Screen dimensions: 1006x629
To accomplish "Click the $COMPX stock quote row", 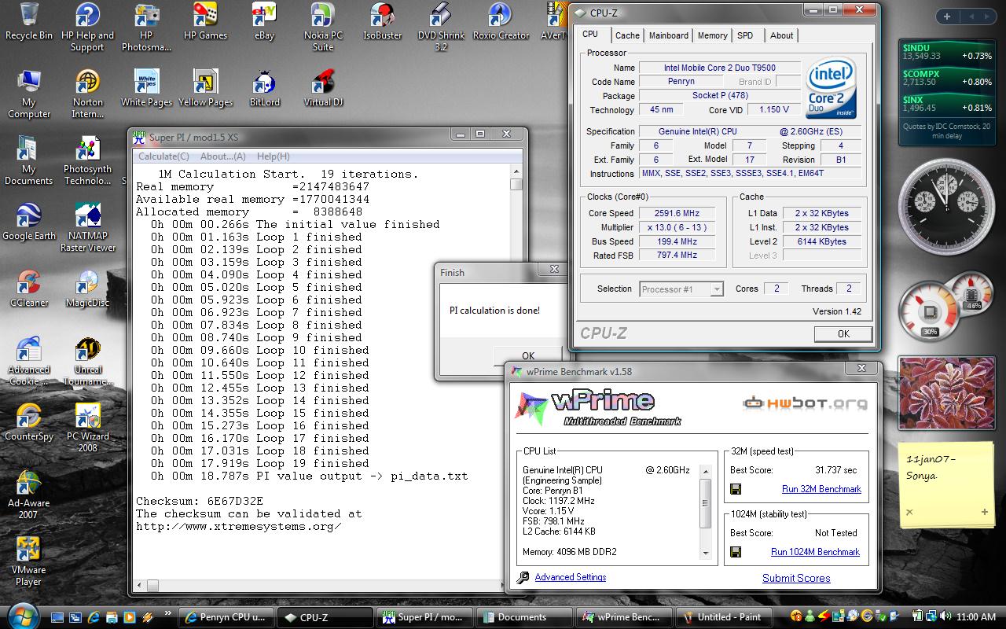I will [948, 78].
